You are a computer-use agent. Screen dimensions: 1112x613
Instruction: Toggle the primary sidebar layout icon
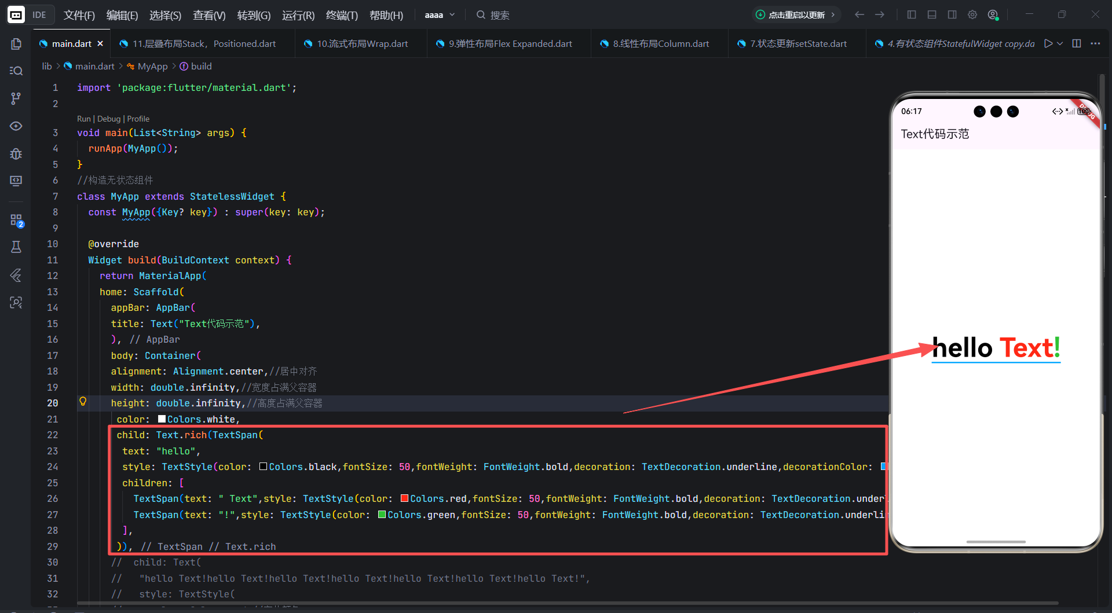(912, 14)
